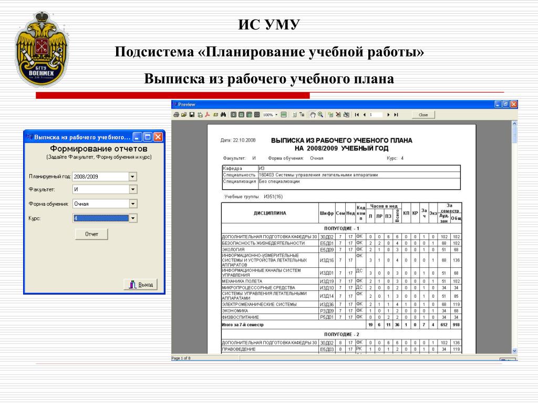Click the Выход button

pyautogui.click(x=141, y=285)
